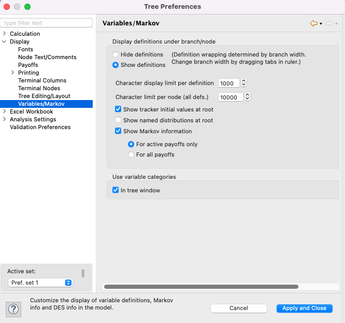
Task: Click stepper arrows for character limit per node
Action: click(x=247, y=96)
